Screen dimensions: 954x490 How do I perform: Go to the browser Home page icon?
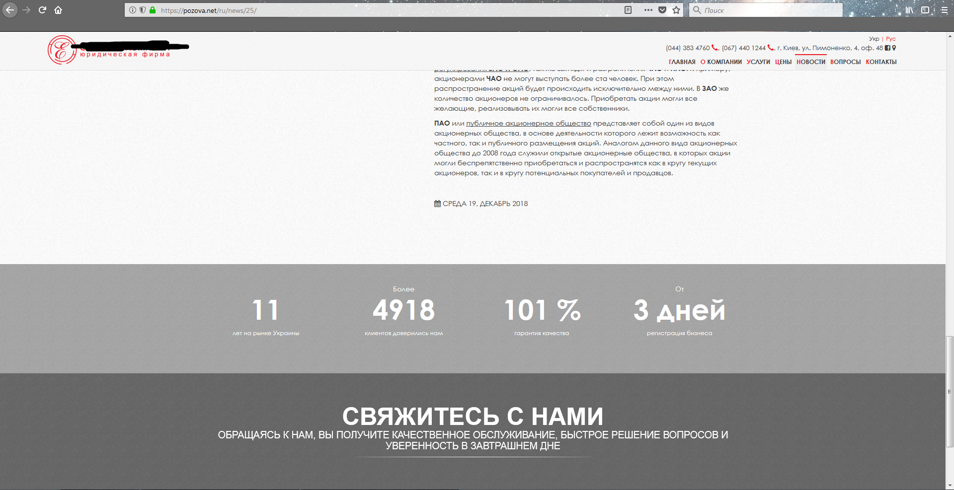58,10
